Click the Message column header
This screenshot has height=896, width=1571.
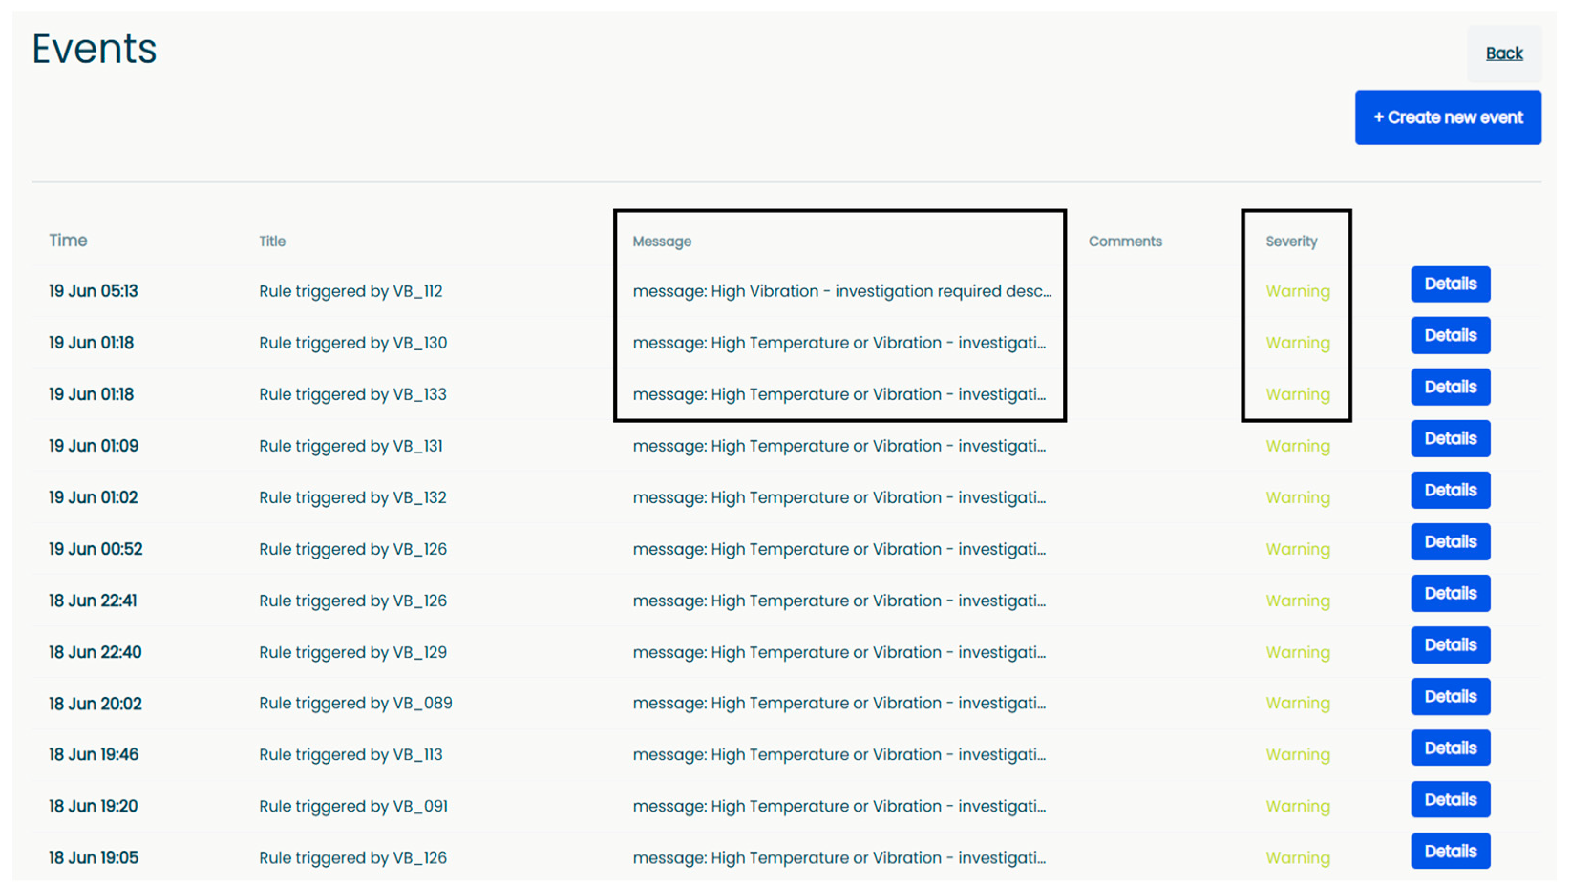point(662,241)
